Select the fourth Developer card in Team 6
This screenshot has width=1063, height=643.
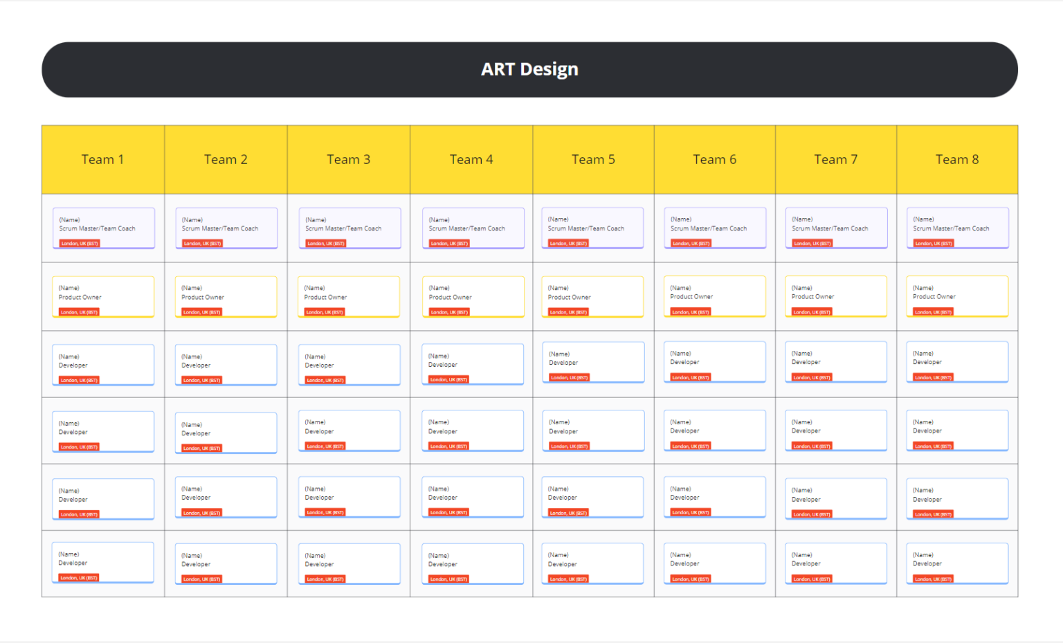714,563
